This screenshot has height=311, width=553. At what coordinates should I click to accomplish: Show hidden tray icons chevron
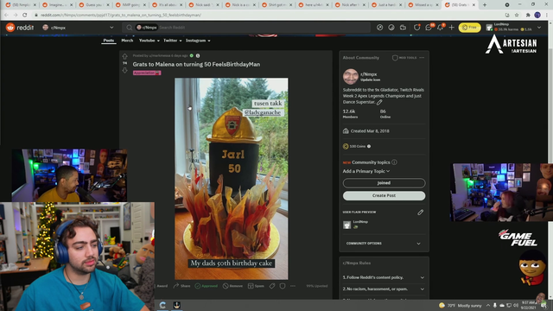[x=487, y=305]
